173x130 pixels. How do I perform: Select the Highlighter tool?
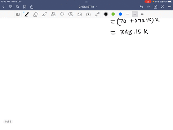(x=44, y=14)
